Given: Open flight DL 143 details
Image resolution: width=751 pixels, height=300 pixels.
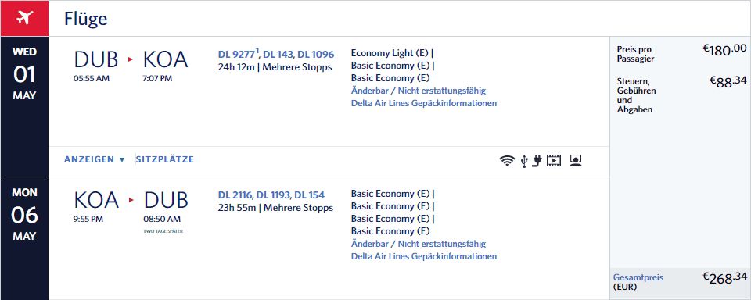Looking at the screenshot, I should tap(278, 54).
